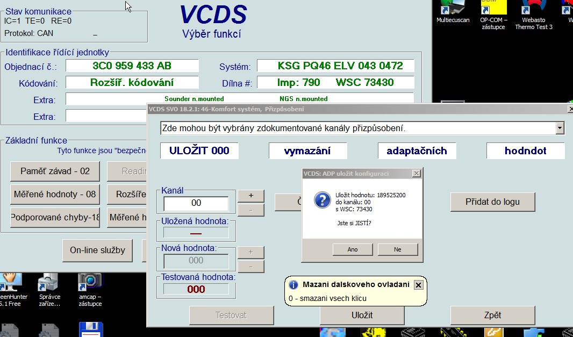Click the IC=1 TE=0 RE=0 status text
This screenshot has height=337, width=573.
[x=38, y=21]
